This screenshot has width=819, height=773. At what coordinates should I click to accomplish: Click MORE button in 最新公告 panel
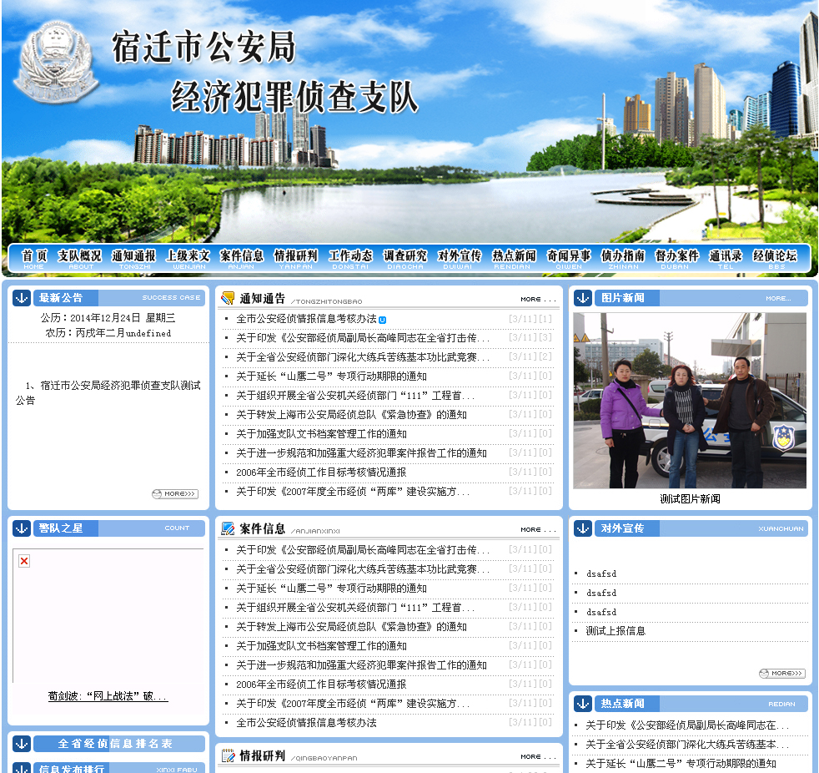pyautogui.click(x=175, y=494)
